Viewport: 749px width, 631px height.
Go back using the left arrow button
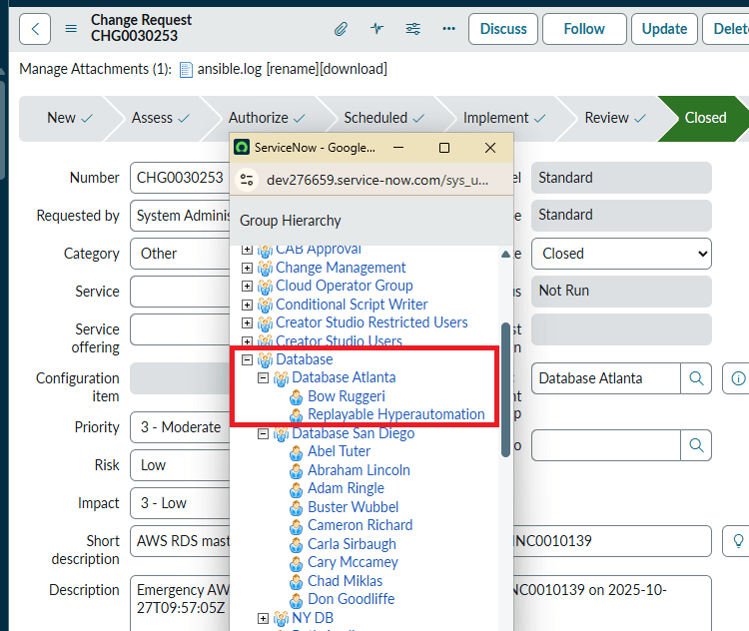click(35, 29)
